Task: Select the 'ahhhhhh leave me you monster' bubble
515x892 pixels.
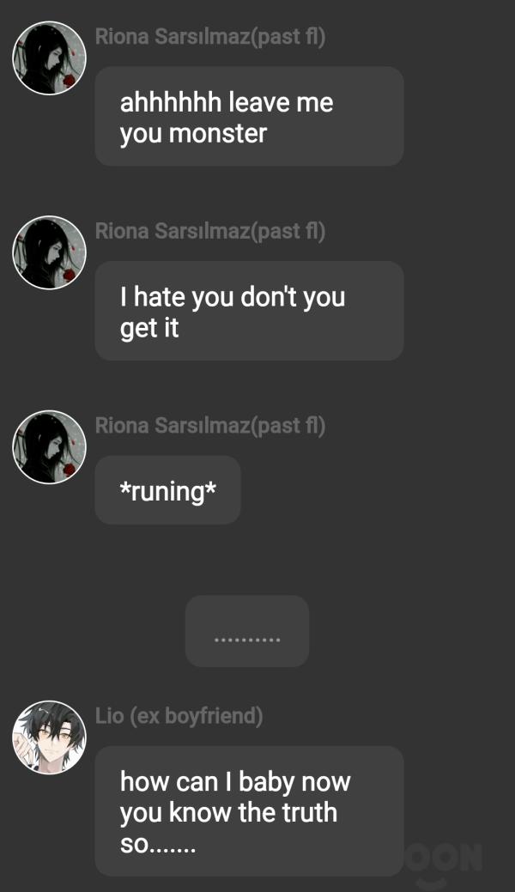Action: pyautogui.click(x=249, y=116)
